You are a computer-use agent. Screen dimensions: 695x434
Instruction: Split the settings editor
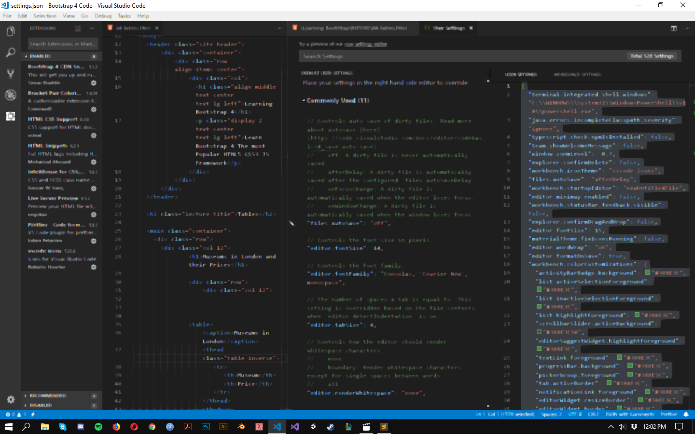674,28
